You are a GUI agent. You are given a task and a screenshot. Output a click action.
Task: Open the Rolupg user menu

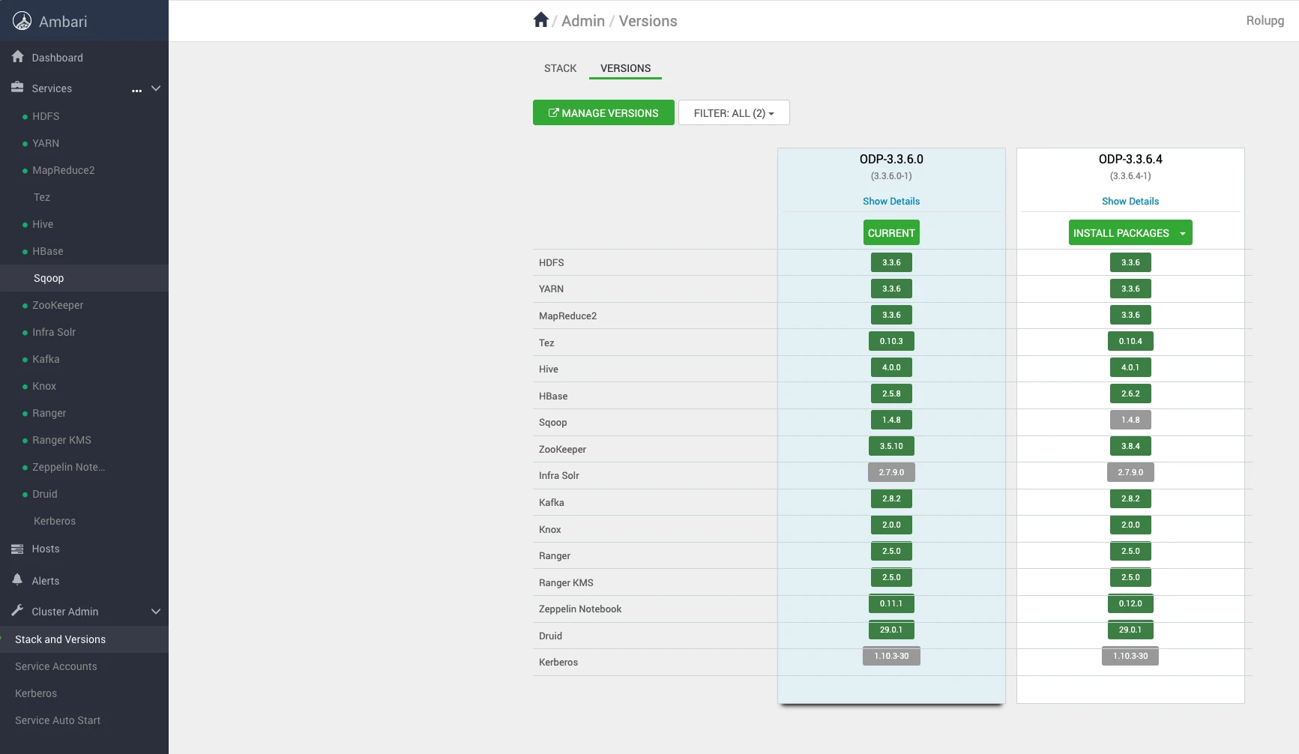[1265, 20]
